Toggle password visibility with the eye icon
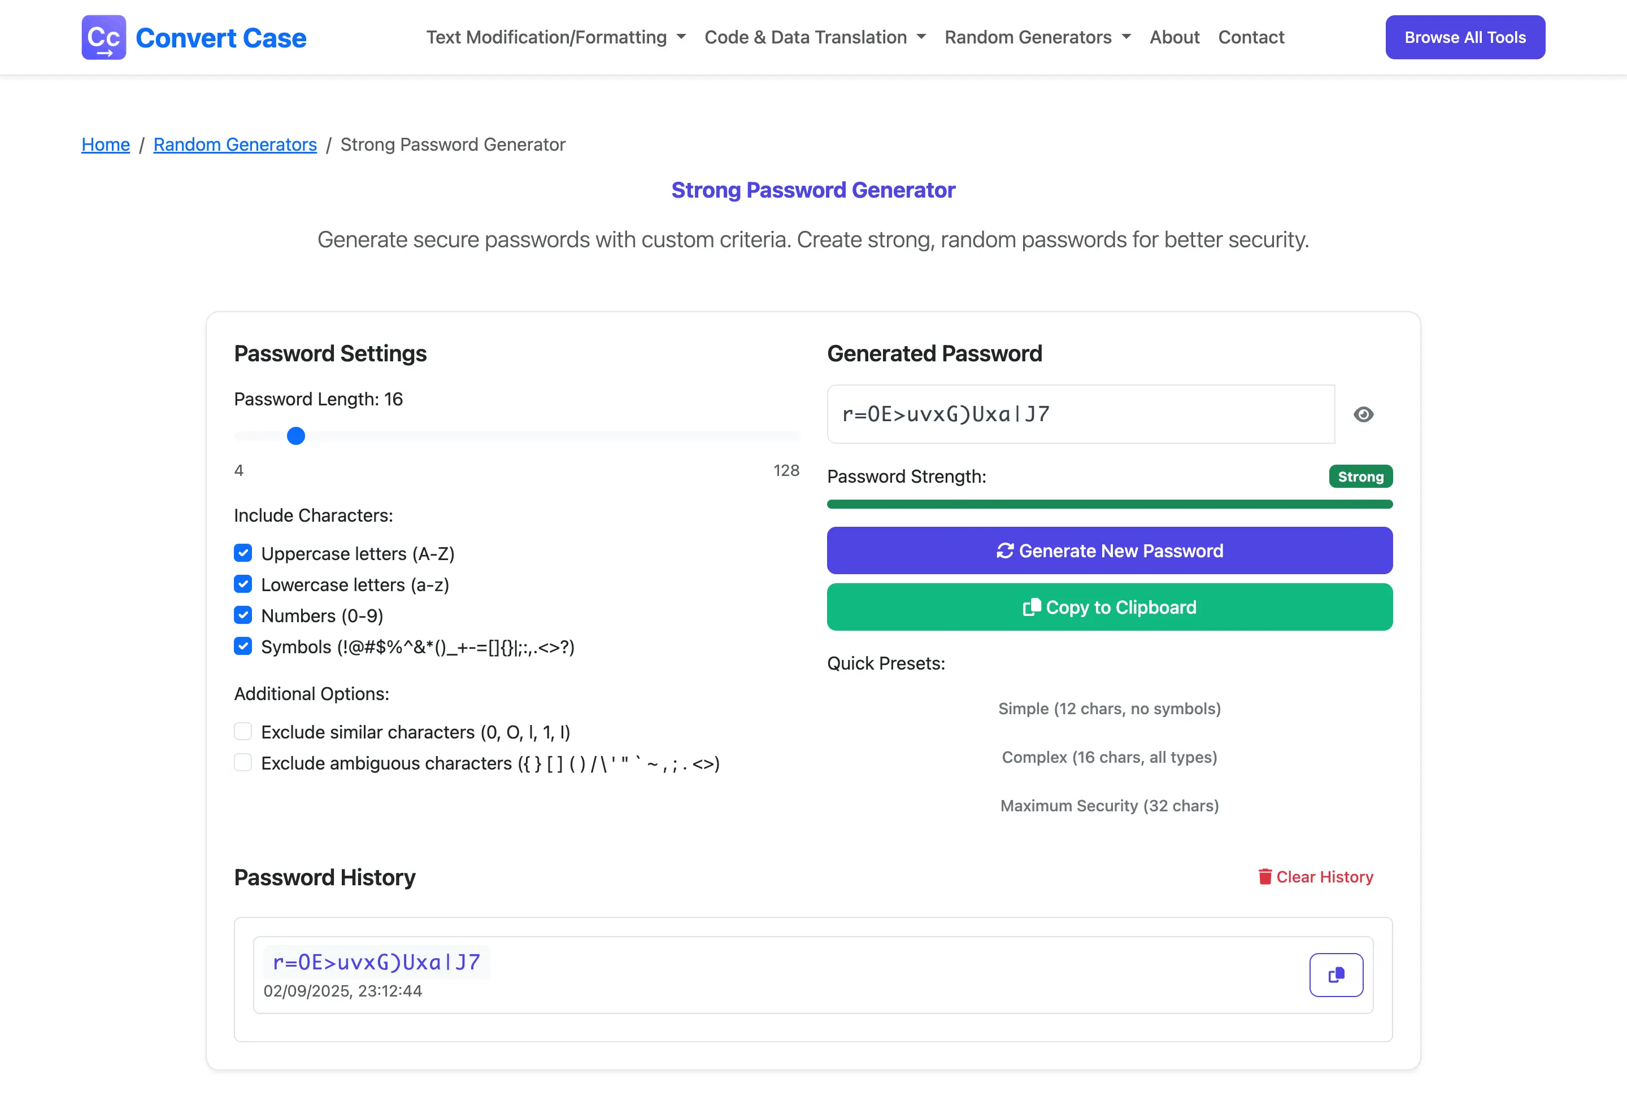This screenshot has height=1110, width=1627. pos(1363,414)
